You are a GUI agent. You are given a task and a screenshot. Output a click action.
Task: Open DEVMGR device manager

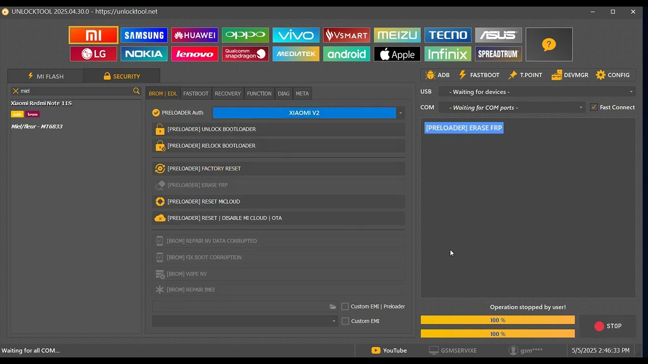click(x=570, y=75)
